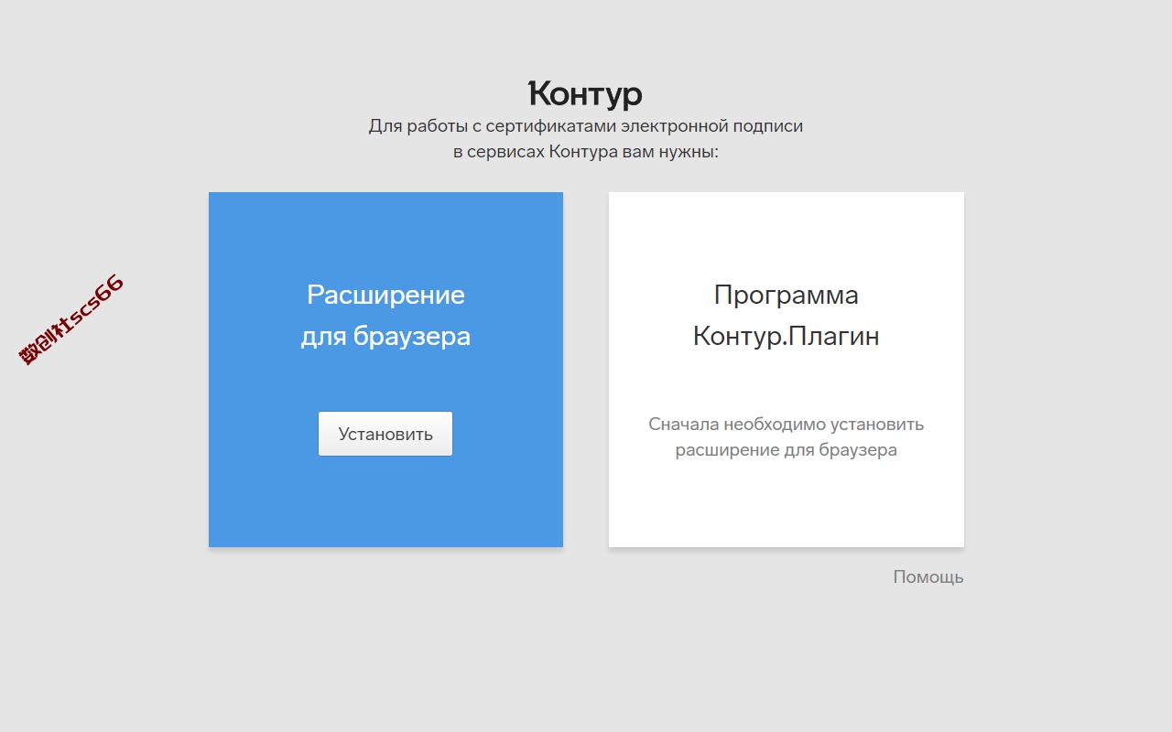Select the Расширение для браузера card title
Image resolution: width=1172 pixels, height=732 pixels.
[x=385, y=316]
